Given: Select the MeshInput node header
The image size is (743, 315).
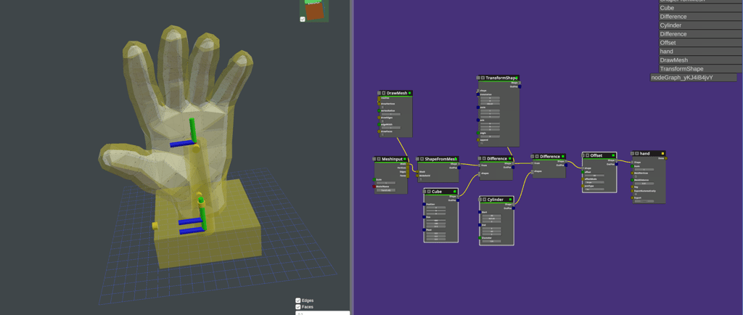Looking at the screenshot, I should [390, 159].
